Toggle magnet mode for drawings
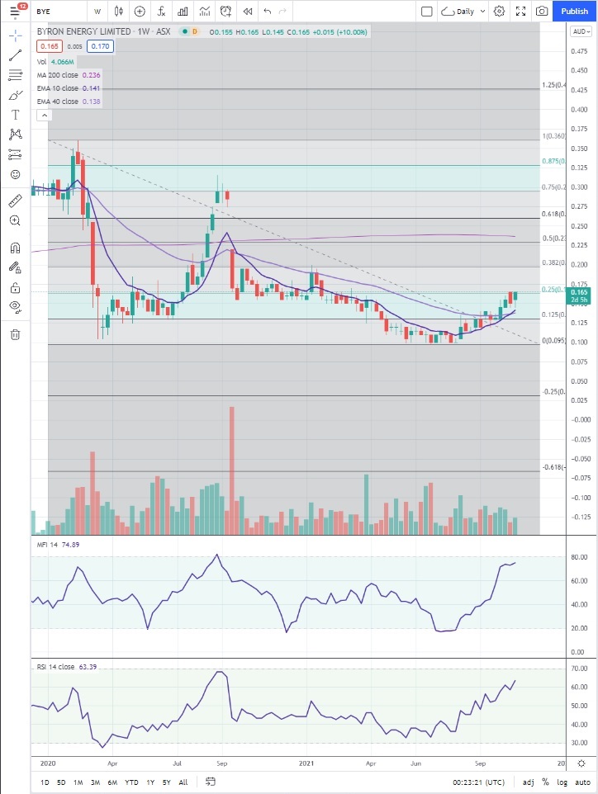This screenshot has height=794, width=598. [15, 248]
